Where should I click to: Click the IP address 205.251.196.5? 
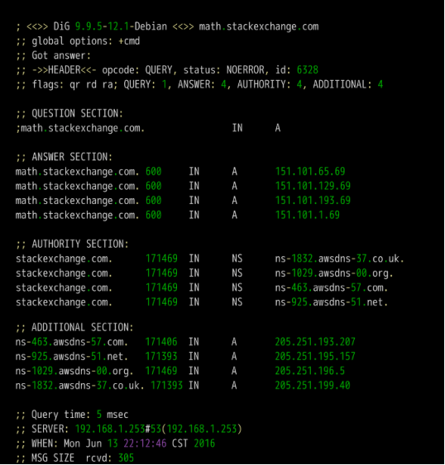click(310, 371)
